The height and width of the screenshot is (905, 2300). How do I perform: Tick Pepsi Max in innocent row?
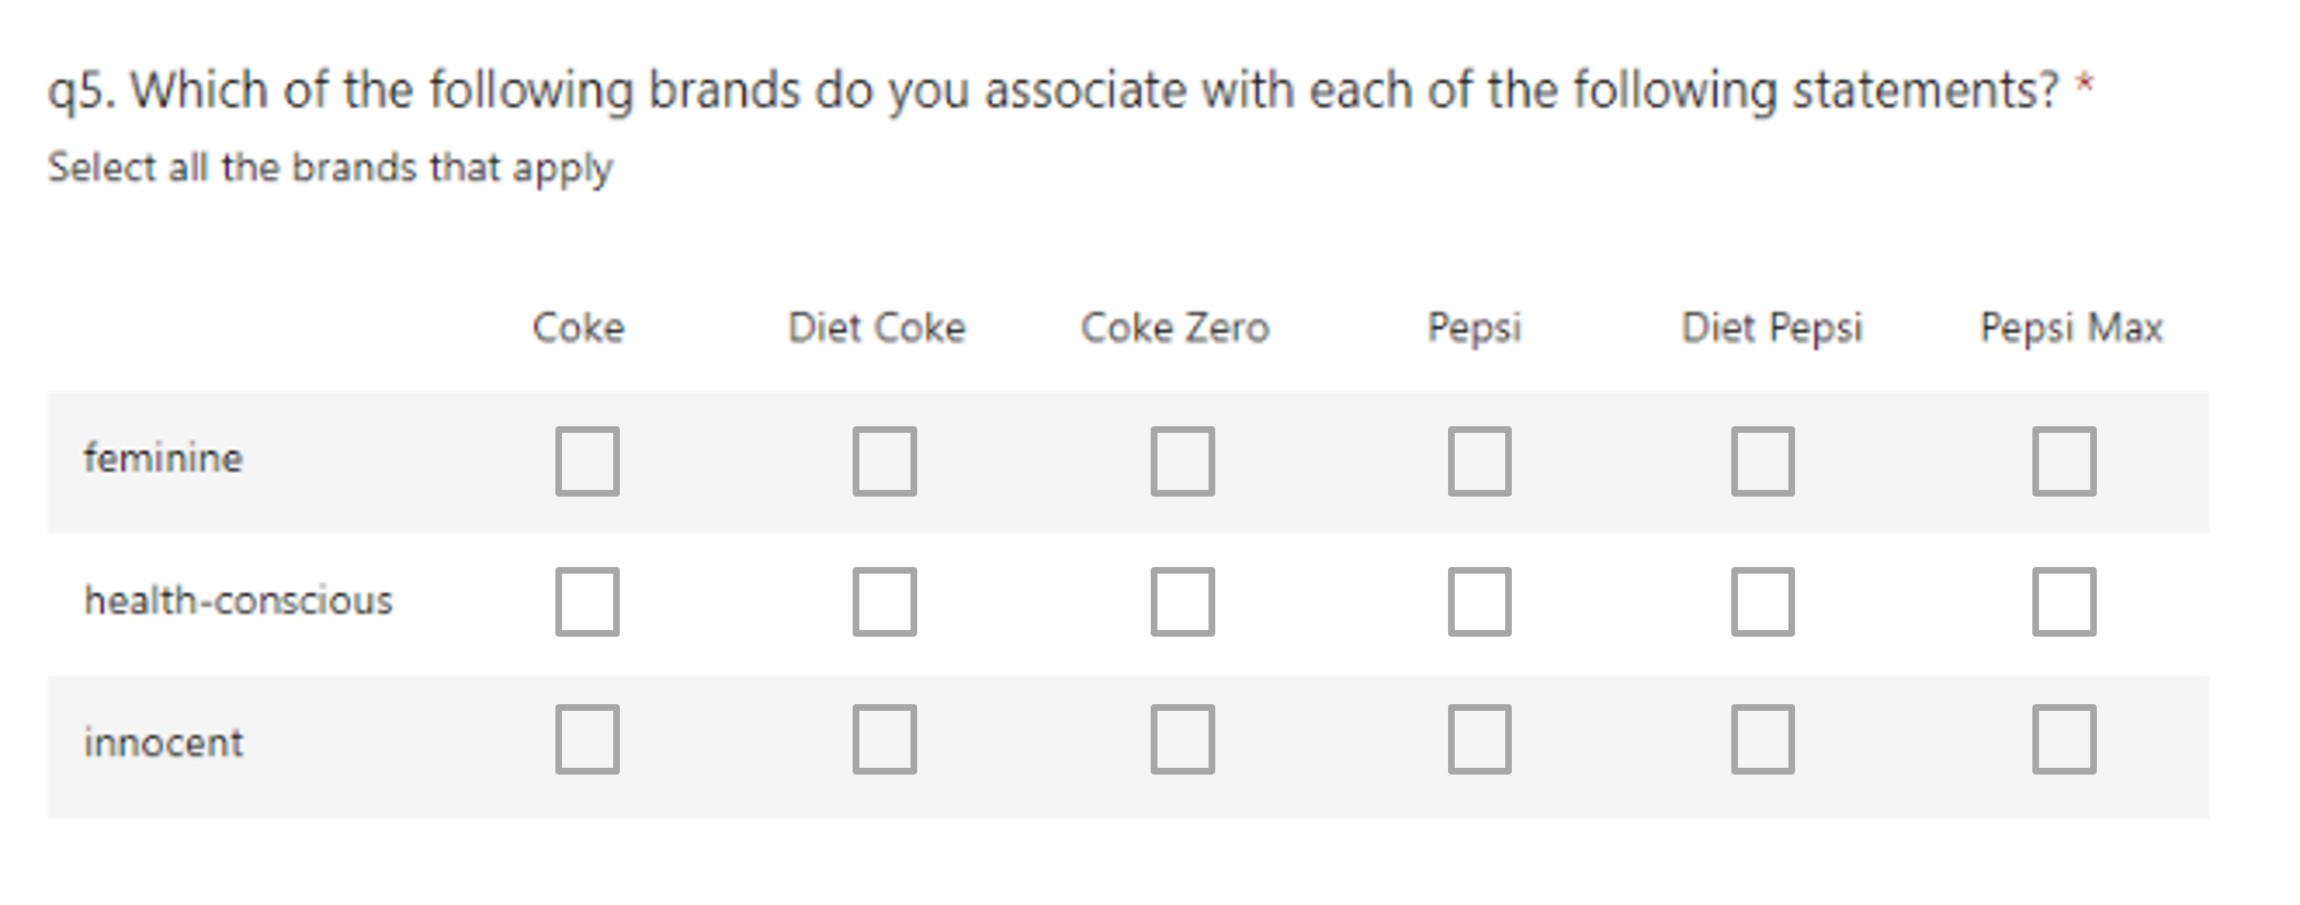2063,739
